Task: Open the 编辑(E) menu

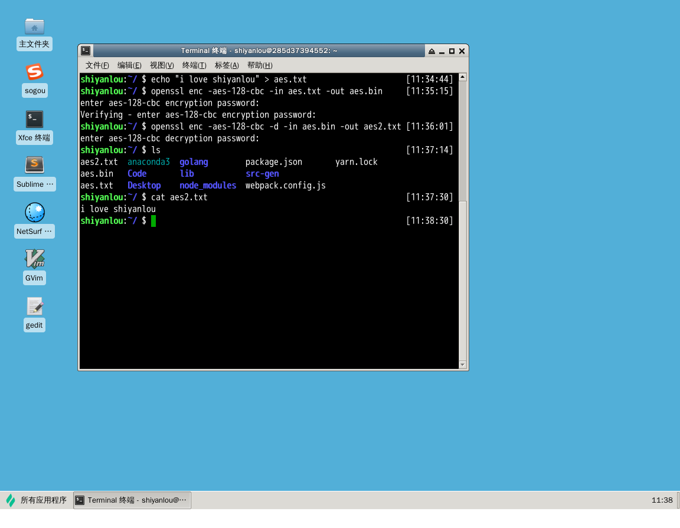Action: tap(129, 65)
